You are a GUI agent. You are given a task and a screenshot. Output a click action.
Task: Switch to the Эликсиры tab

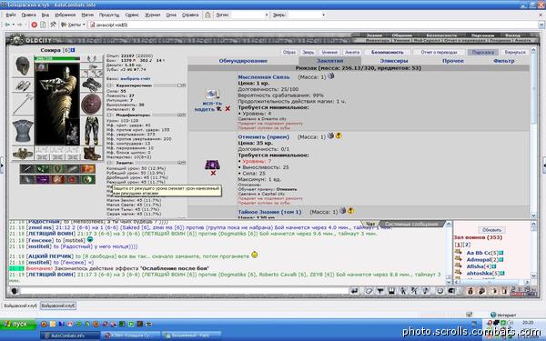tap(394, 61)
